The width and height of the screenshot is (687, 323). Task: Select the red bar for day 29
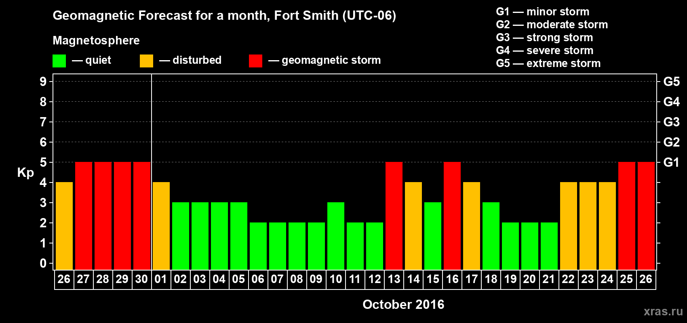[122, 216]
